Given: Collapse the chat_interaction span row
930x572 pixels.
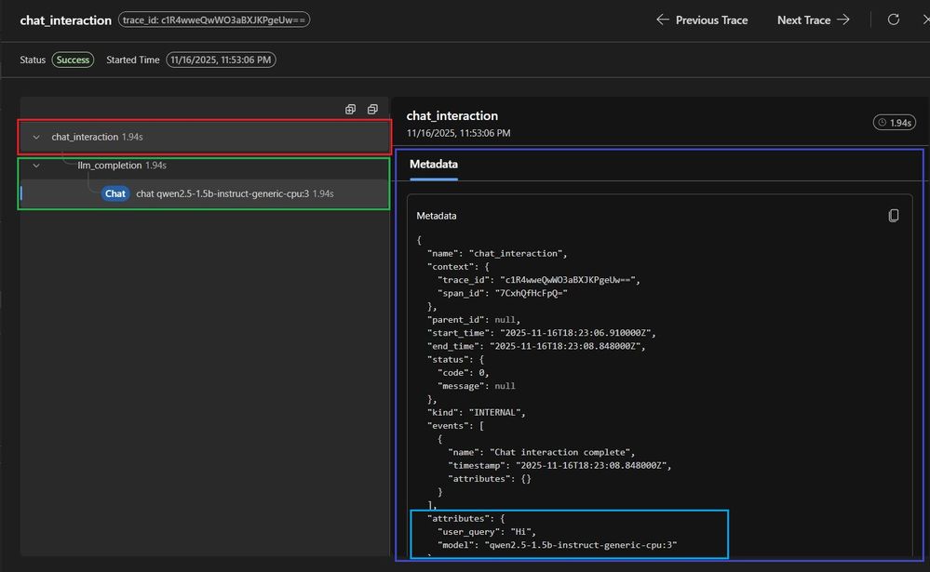Looking at the screenshot, I should point(36,137).
